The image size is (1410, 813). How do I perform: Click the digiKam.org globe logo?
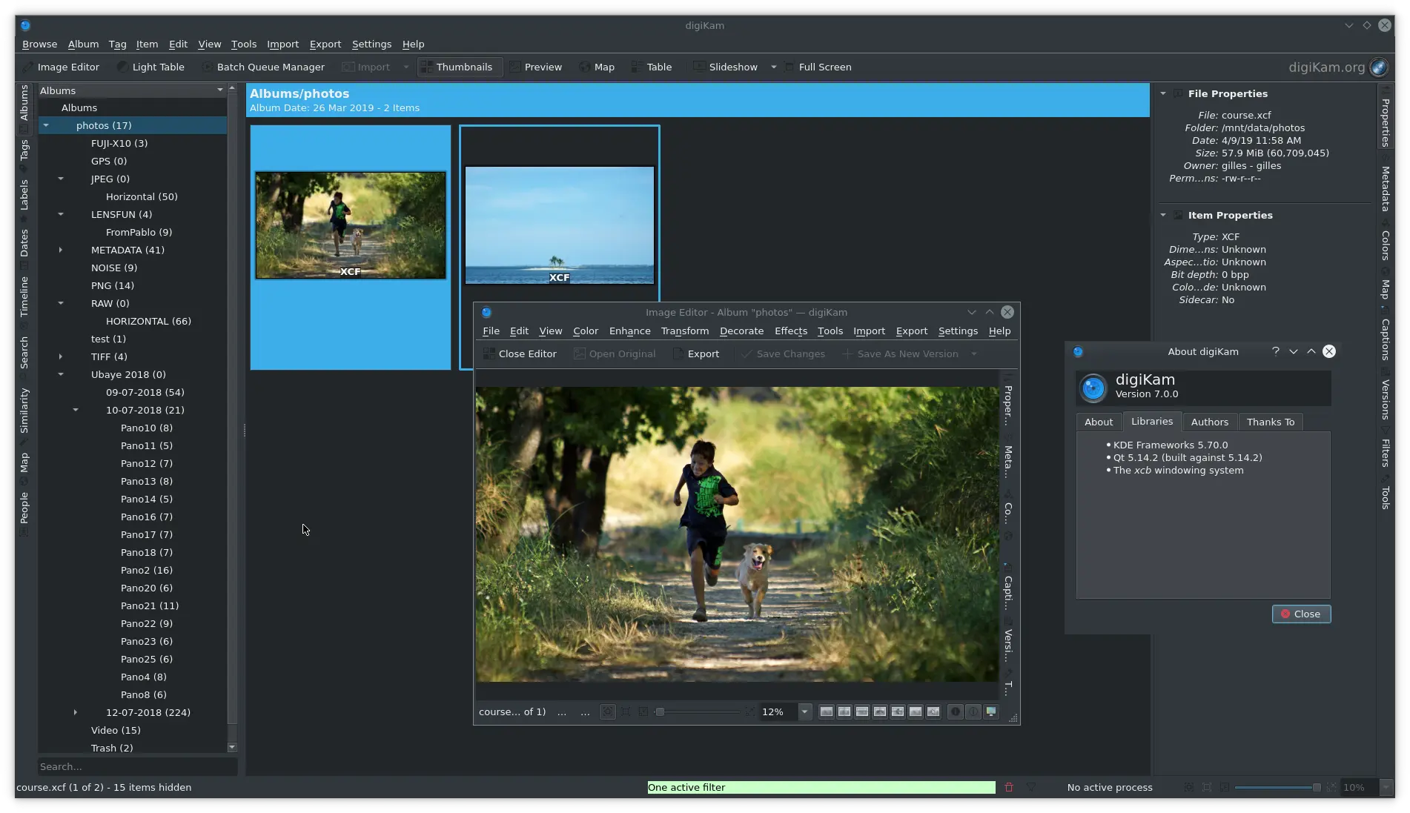[x=1378, y=67]
